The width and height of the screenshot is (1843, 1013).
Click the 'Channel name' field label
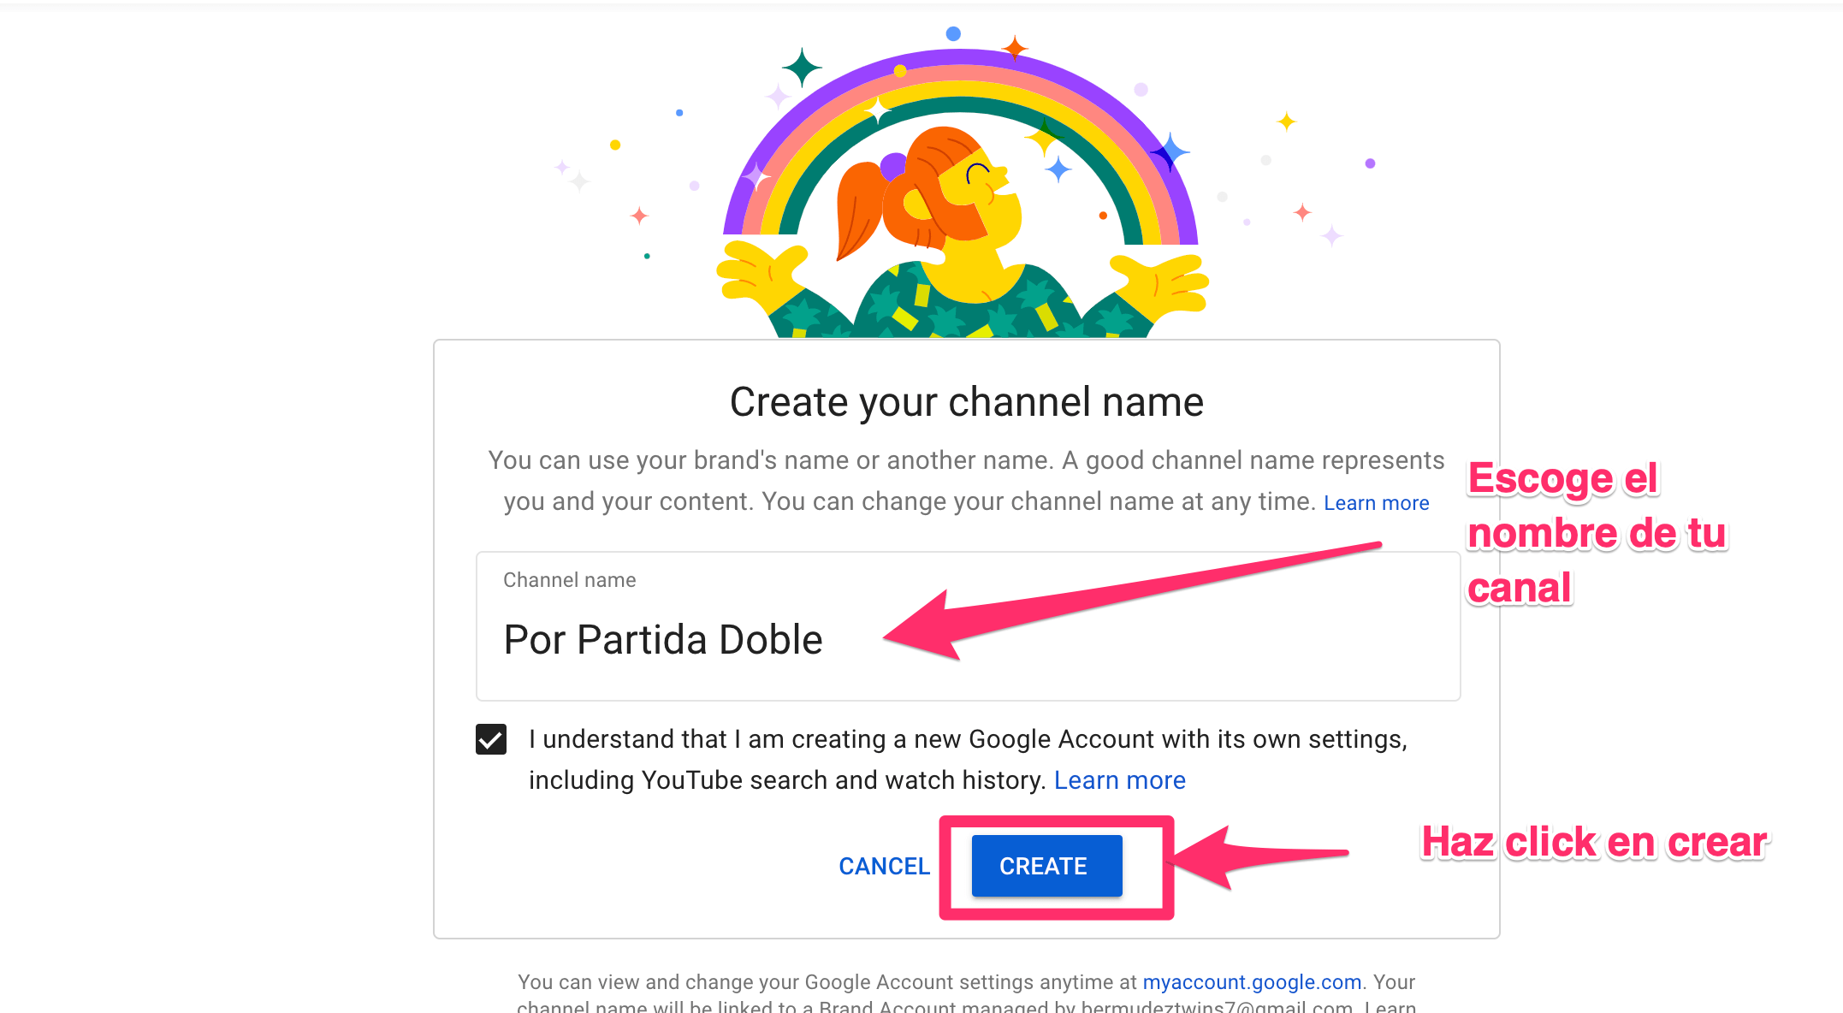pyautogui.click(x=570, y=580)
